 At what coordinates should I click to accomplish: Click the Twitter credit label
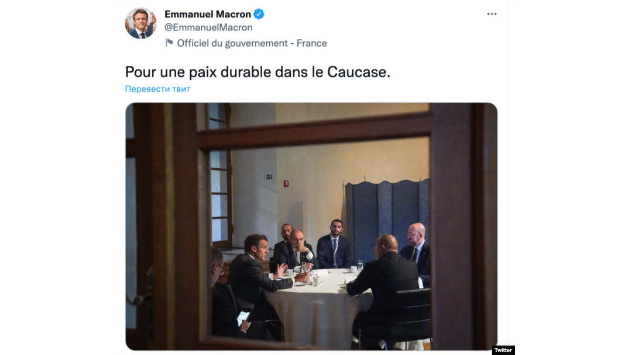point(503,350)
